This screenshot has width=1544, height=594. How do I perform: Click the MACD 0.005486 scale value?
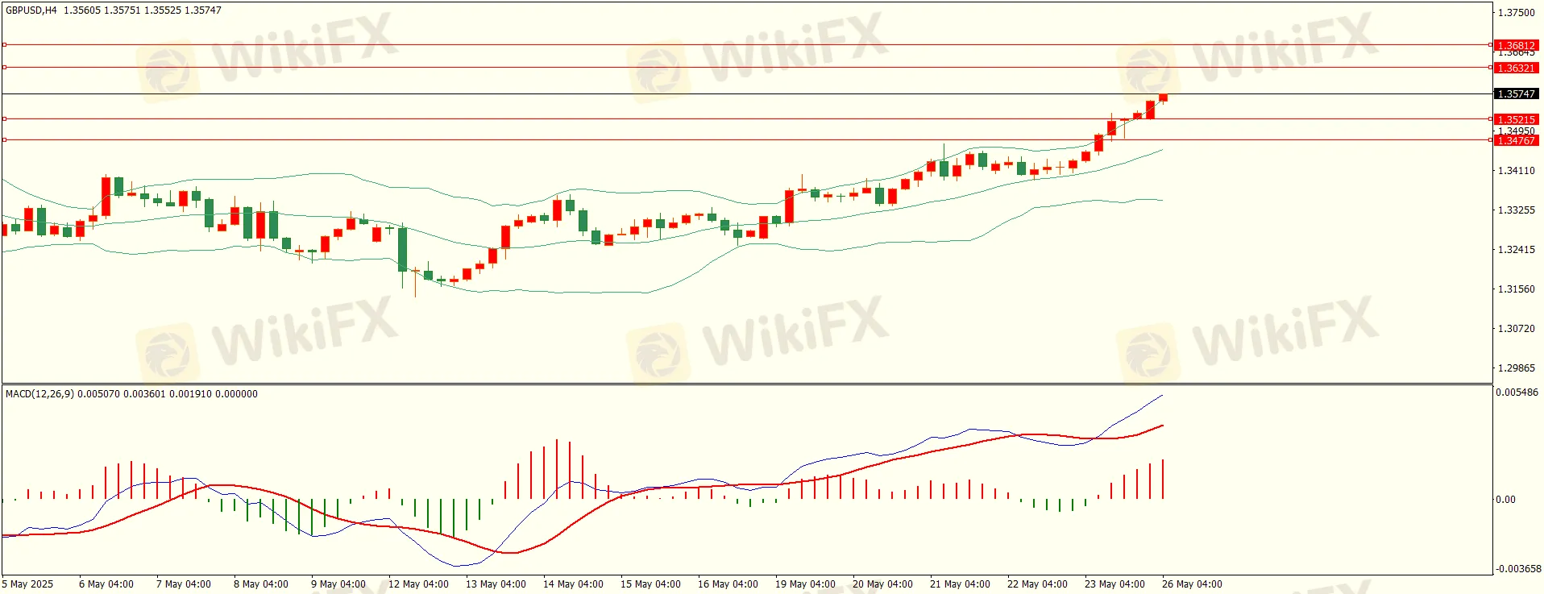coord(1517,393)
